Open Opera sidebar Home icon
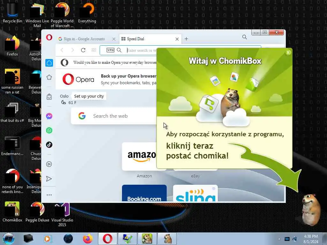This screenshot has width=327, height=245. [49, 63]
